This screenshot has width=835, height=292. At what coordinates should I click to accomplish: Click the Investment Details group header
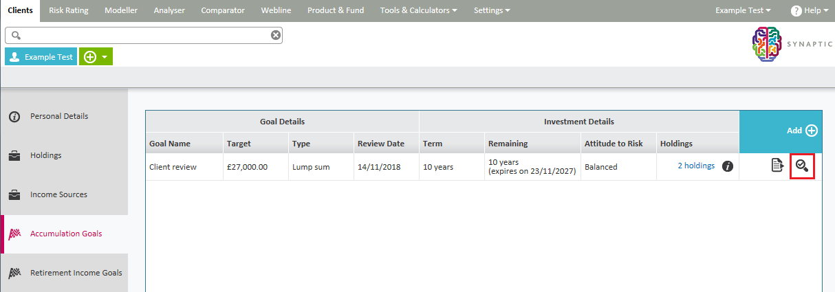579,122
